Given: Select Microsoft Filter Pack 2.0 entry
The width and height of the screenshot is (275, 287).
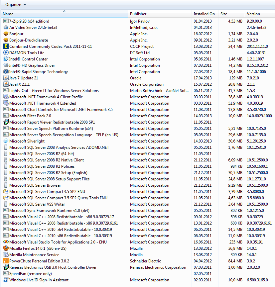Looking at the screenshot, I should [30, 116].
